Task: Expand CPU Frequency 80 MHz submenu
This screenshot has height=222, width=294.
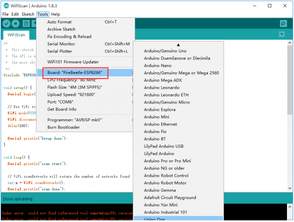Action: point(86,80)
